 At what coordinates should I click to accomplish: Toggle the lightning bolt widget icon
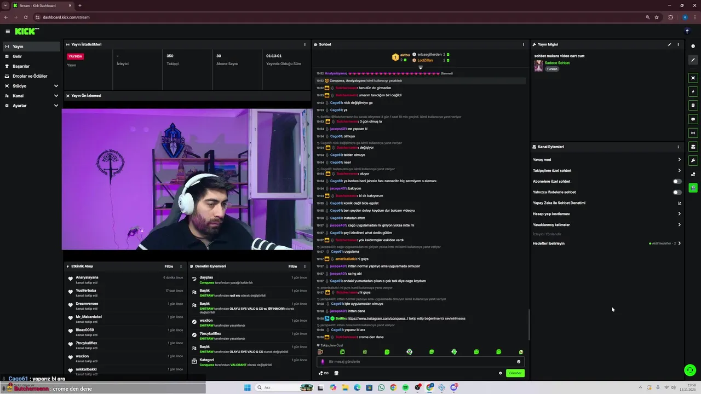tap(693, 91)
